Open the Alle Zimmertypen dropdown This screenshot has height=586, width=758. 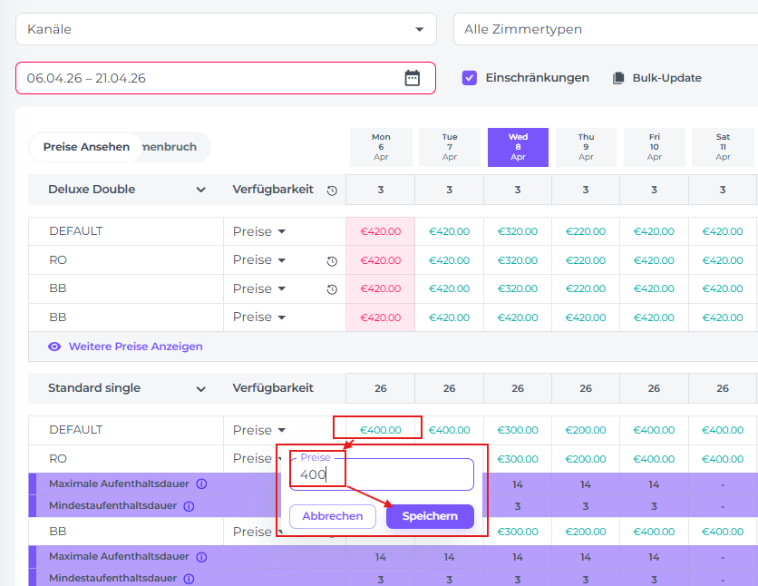[605, 29]
